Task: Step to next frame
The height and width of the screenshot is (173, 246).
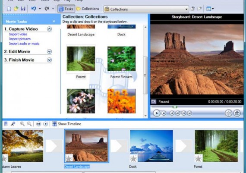Action: tap(183, 113)
